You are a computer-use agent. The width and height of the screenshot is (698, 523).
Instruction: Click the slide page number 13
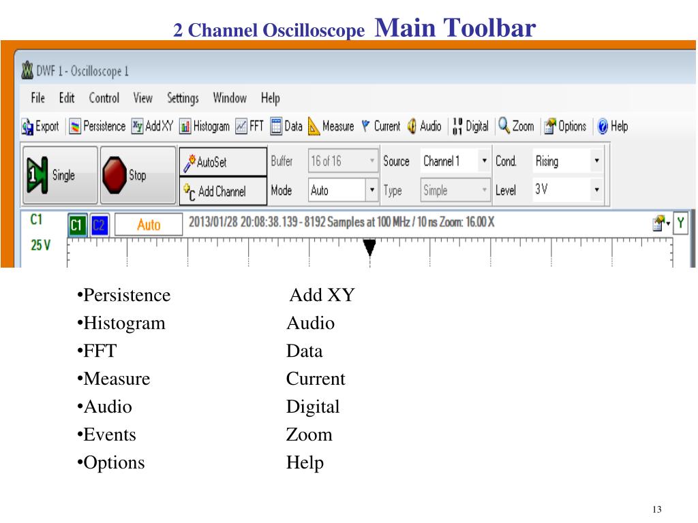click(x=657, y=509)
